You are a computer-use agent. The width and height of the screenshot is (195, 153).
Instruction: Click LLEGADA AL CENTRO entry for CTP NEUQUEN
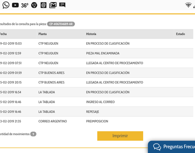(x=115, y=63)
